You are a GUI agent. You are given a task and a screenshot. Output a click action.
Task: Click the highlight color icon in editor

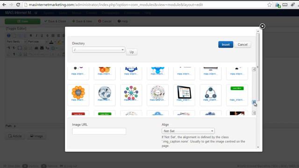click(59, 42)
